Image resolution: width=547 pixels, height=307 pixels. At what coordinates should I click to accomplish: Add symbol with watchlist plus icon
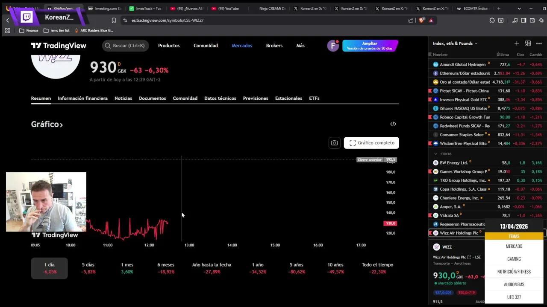[517, 43]
